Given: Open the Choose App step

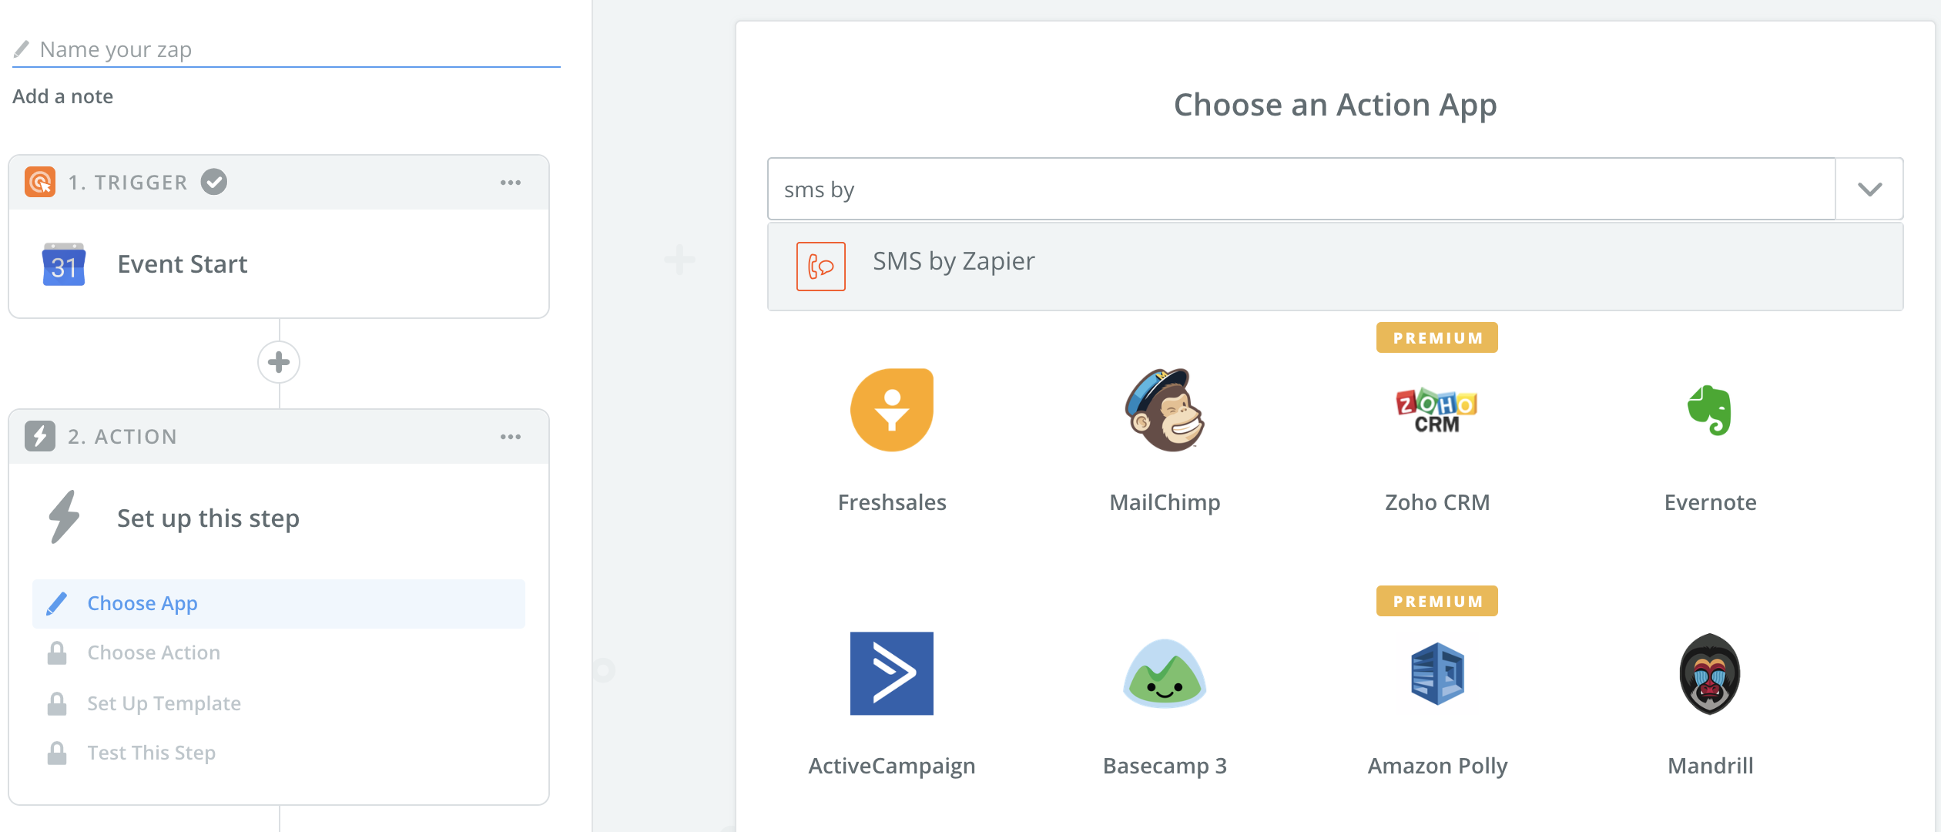Looking at the screenshot, I should 279,603.
